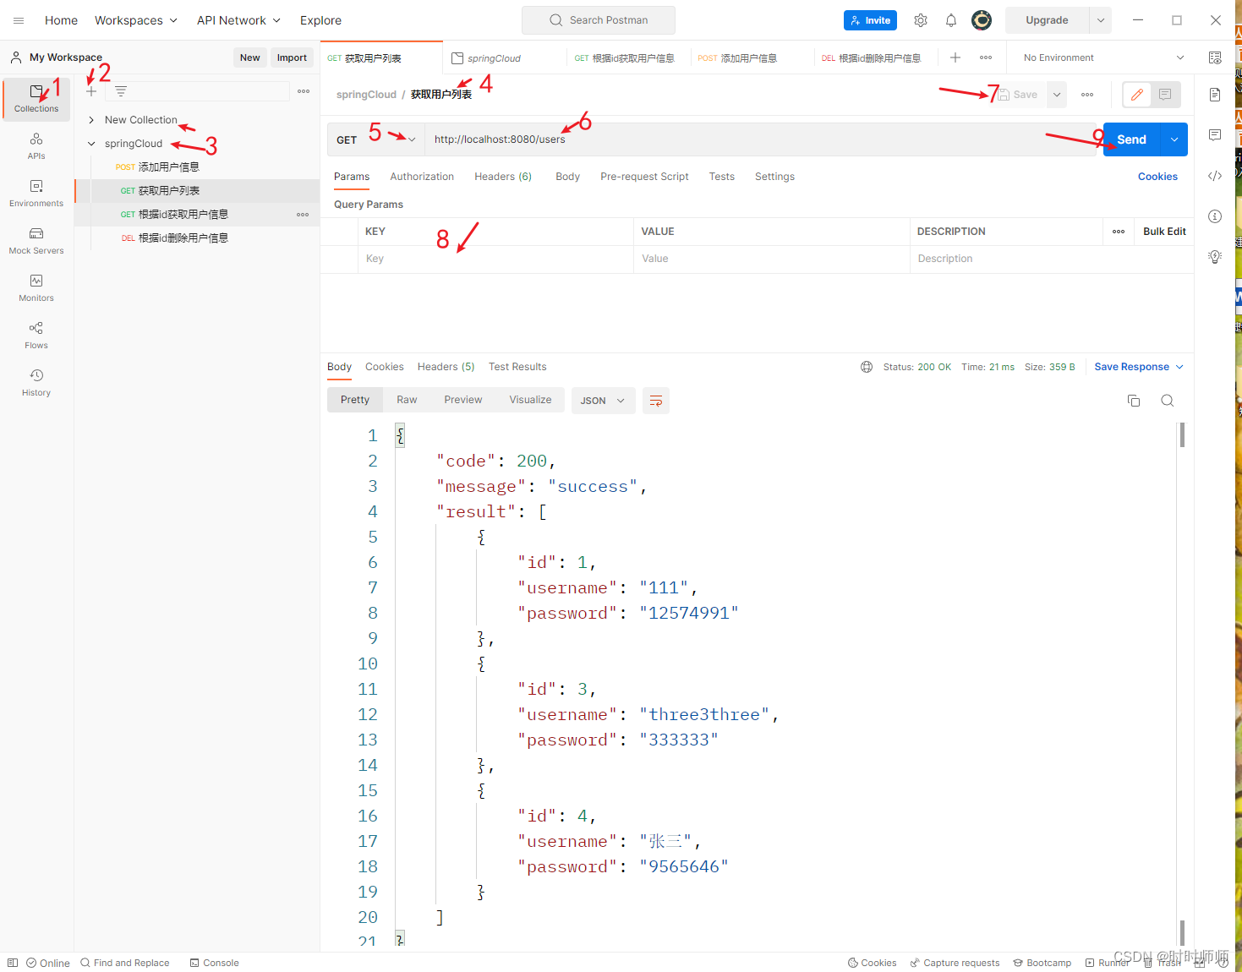The width and height of the screenshot is (1242, 972).
Task: Open the request Info icon
Action: (x=1215, y=216)
